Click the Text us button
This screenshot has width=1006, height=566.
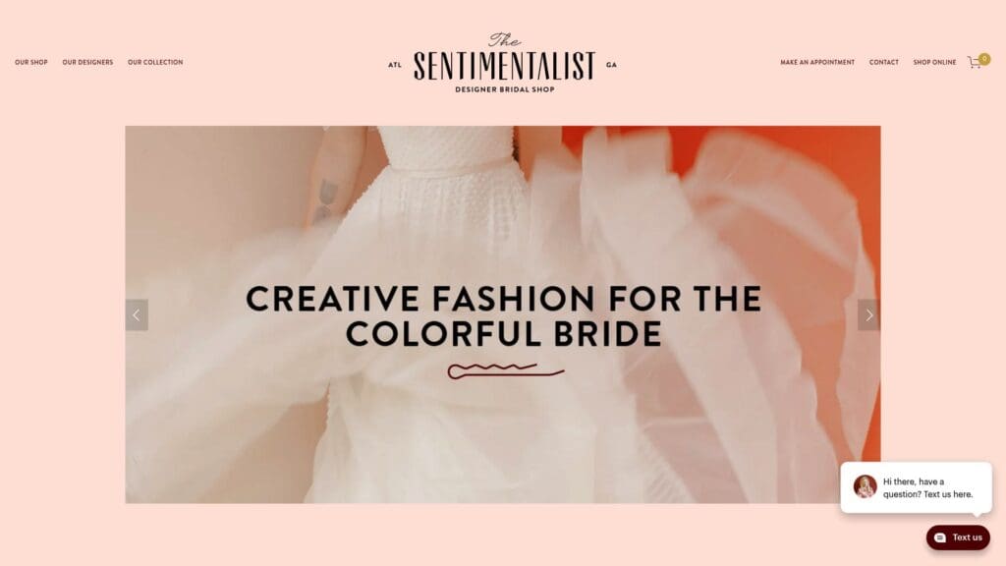958,538
